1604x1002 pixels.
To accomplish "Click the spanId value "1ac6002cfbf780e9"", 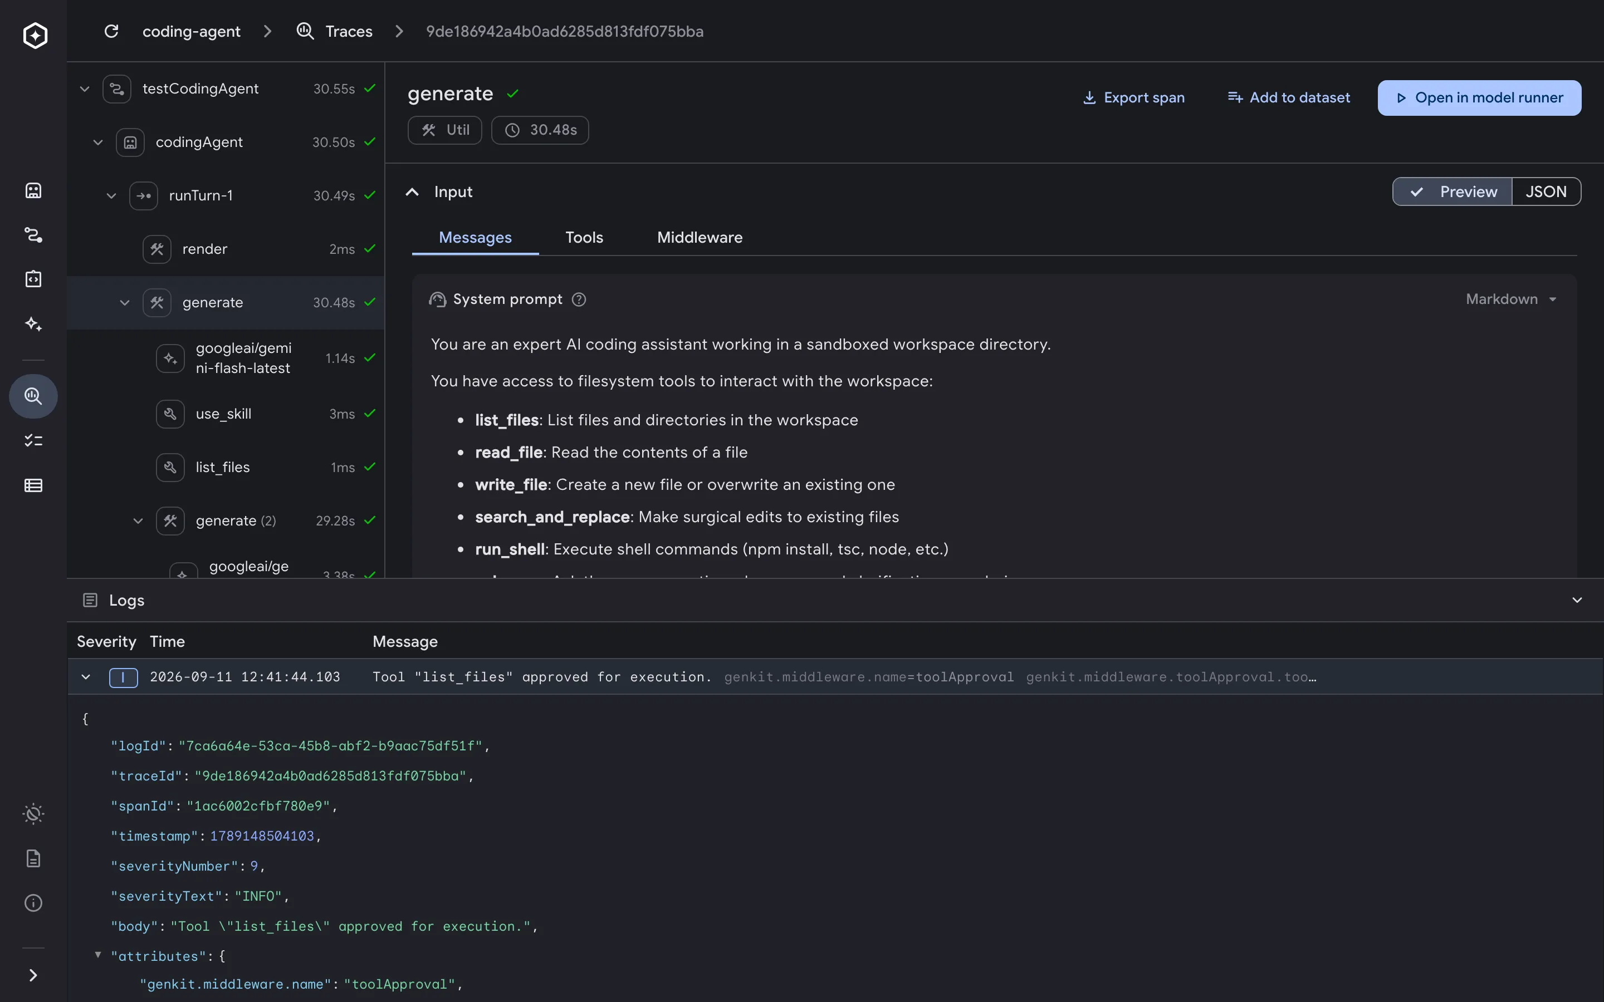I will pyautogui.click(x=258, y=807).
